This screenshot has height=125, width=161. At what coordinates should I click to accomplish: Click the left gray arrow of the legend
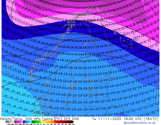coord(6,122)
